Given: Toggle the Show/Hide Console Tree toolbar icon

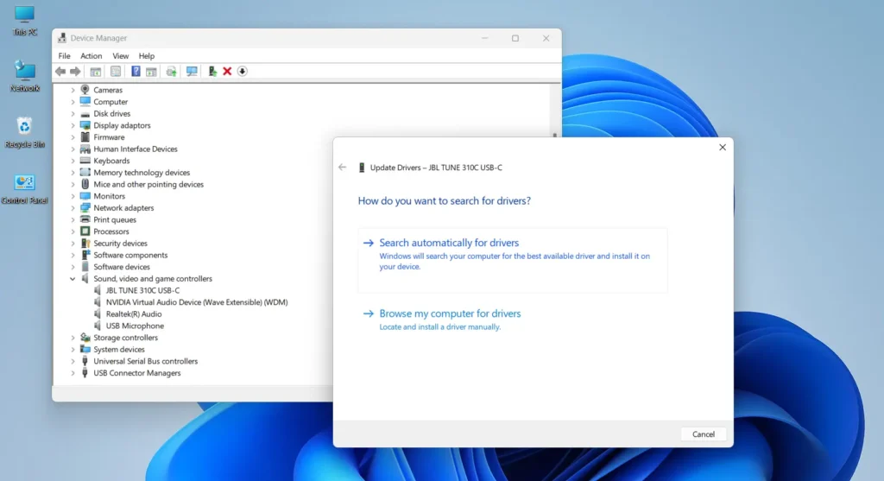Looking at the screenshot, I should click(x=96, y=71).
